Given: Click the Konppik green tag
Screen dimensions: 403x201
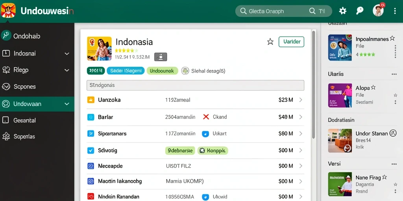Looking at the screenshot, I should 213,151.
